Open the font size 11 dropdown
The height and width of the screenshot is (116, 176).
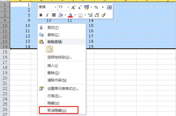68,7
